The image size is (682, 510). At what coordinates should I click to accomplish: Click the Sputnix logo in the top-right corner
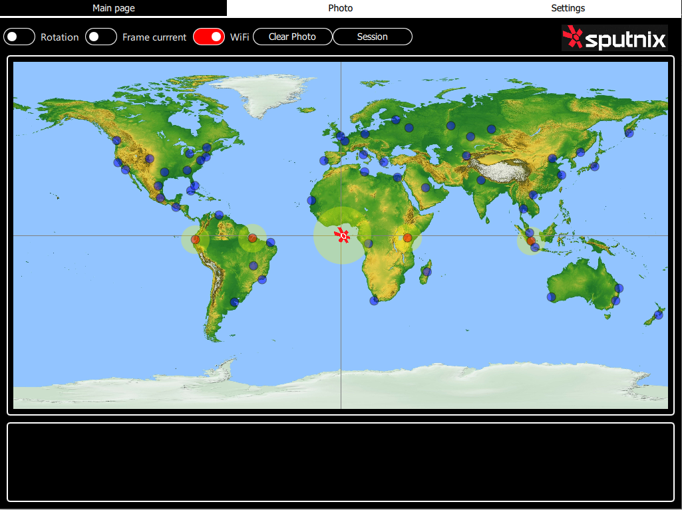click(613, 38)
